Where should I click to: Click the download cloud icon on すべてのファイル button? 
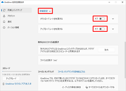(86, 87)
